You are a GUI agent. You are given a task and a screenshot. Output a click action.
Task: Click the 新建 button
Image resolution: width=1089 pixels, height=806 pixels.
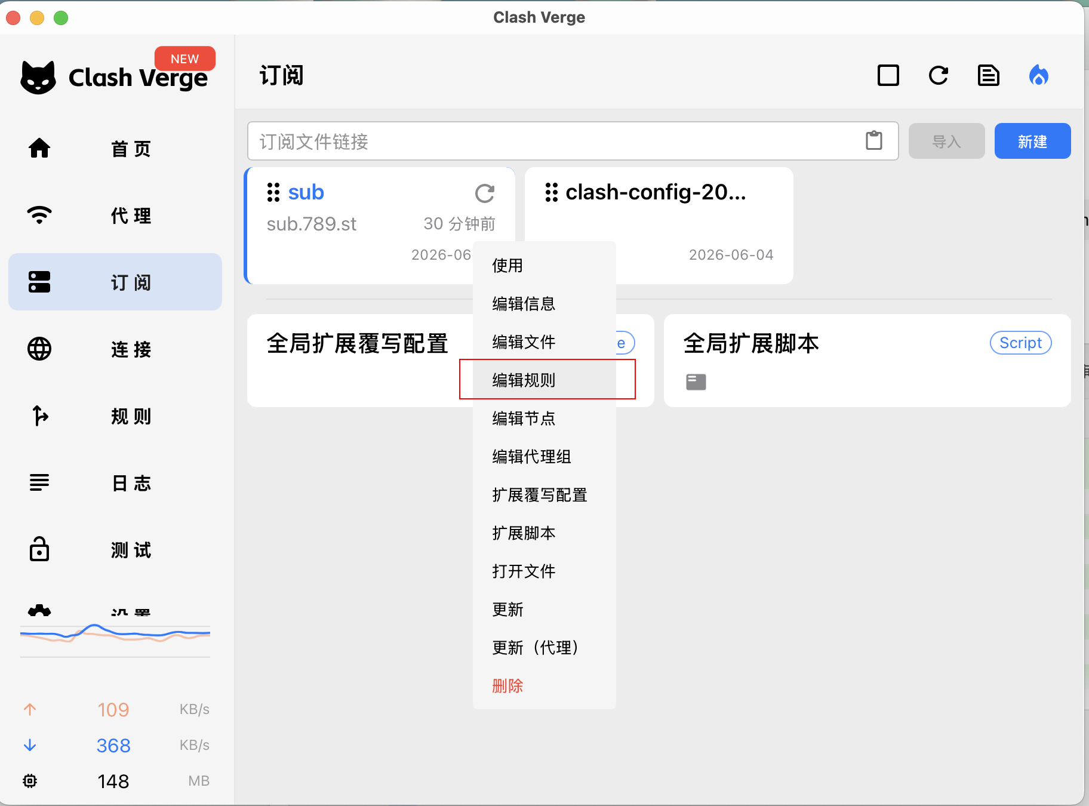click(x=1032, y=141)
